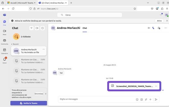This screenshot has height=107, width=169.
Task: Open the emoji picker in message box
Action: click(137, 99)
